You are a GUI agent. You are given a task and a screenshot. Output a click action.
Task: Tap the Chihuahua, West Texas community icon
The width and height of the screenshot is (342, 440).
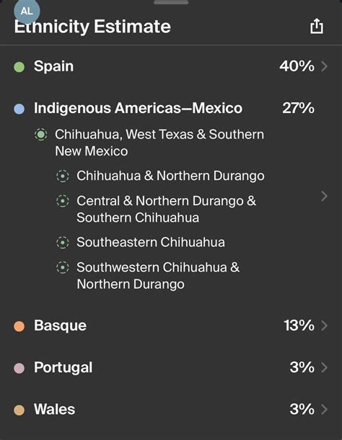[41, 135]
